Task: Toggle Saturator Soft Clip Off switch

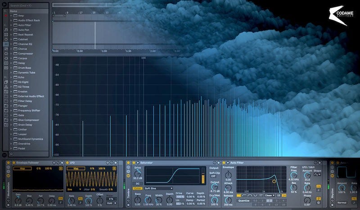Action: pos(213,176)
